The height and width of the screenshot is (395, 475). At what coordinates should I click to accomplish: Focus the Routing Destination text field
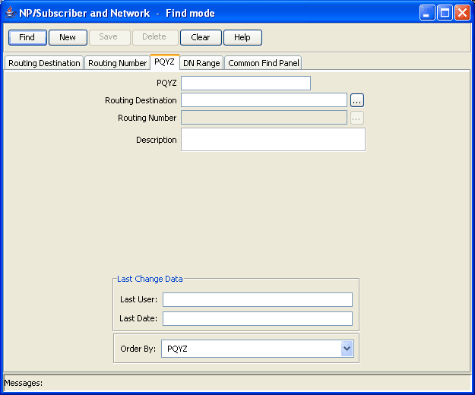264,100
